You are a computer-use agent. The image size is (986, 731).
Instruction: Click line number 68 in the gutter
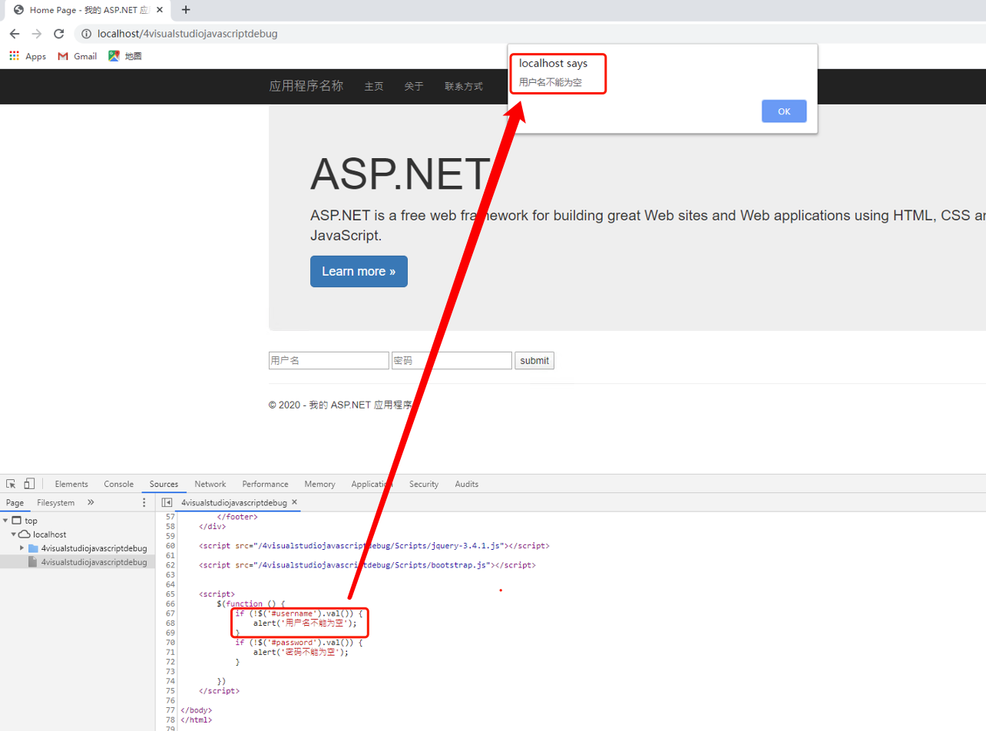[x=170, y=623]
